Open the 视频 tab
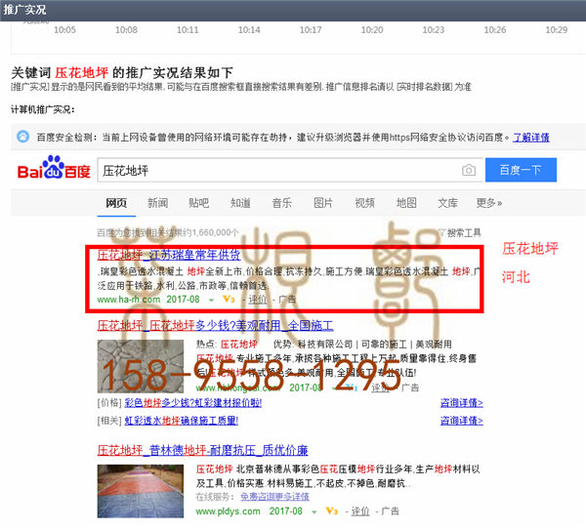 click(364, 203)
